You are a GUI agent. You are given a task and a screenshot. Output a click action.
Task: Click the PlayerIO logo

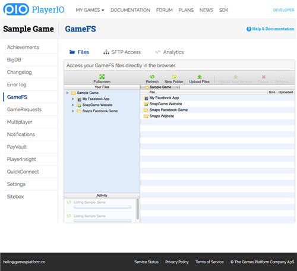(34, 10)
